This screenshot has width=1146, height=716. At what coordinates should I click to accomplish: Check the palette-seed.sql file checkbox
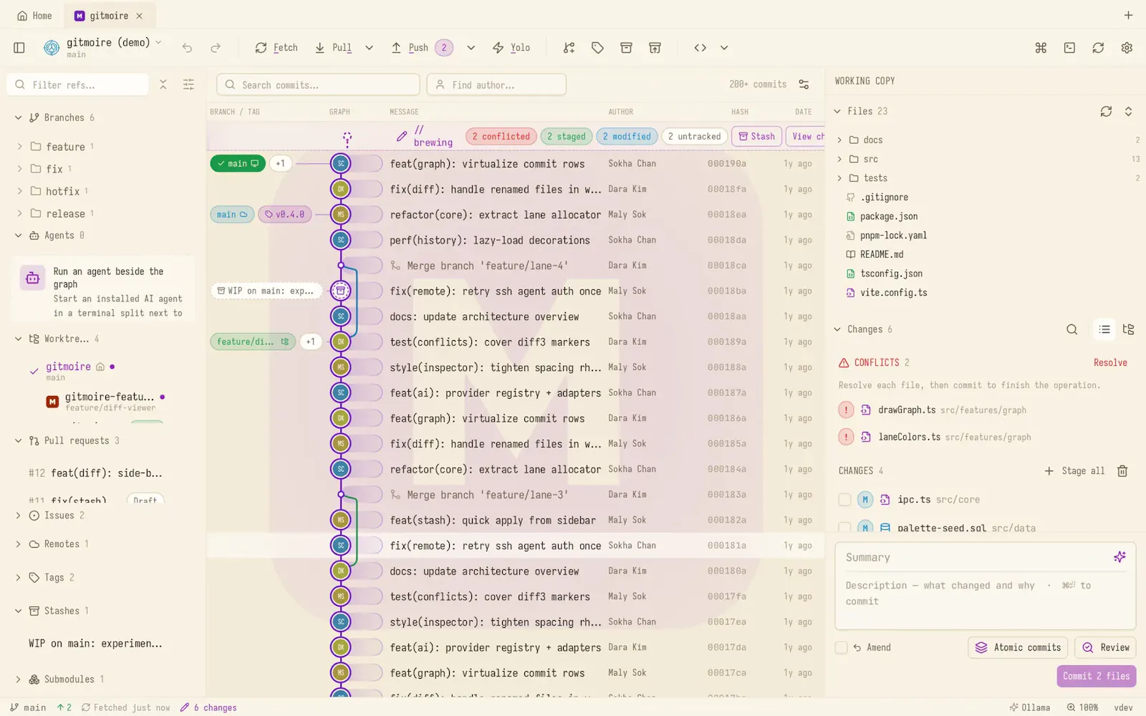(x=844, y=528)
